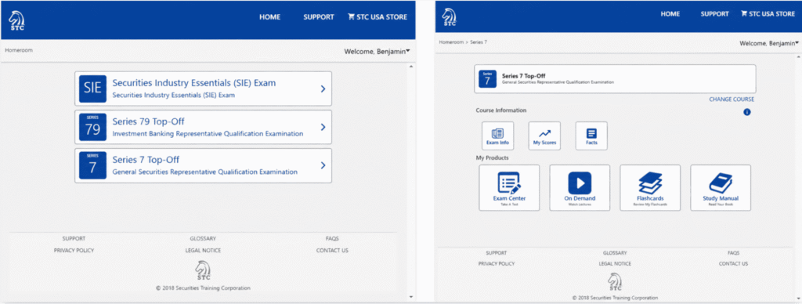Click chevron on Securities Industry Essentials row

[323, 89]
